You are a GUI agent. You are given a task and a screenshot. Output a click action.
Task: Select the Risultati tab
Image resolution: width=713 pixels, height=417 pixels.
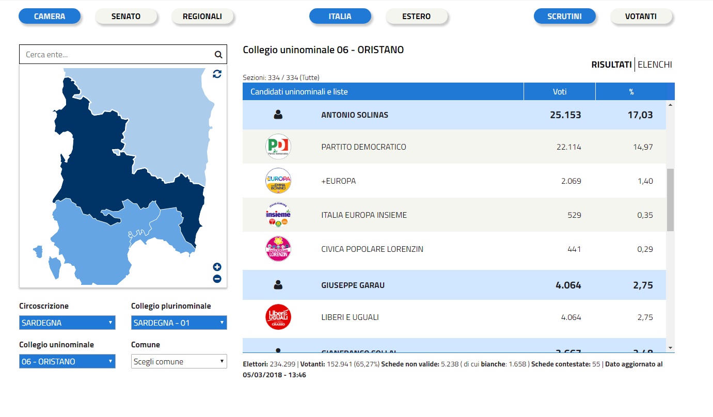(611, 65)
